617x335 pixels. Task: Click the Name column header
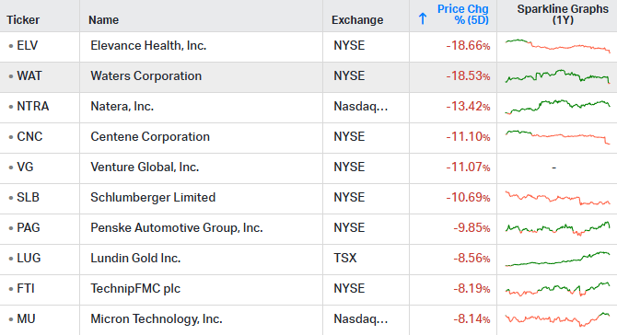tap(103, 20)
